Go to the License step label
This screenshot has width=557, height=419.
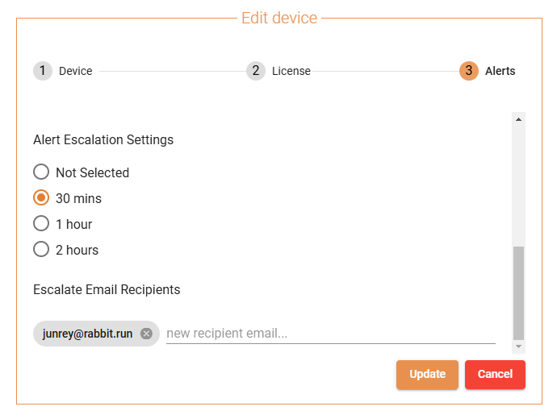(291, 71)
